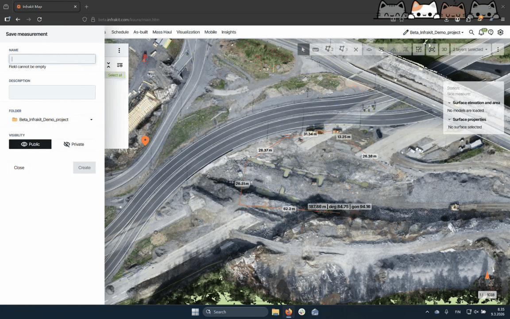Click the zoom-to-extent frame icon

tap(432, 50)
